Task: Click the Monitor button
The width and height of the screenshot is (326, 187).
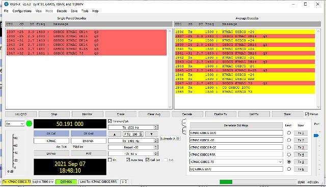Action: click(87, 114)
